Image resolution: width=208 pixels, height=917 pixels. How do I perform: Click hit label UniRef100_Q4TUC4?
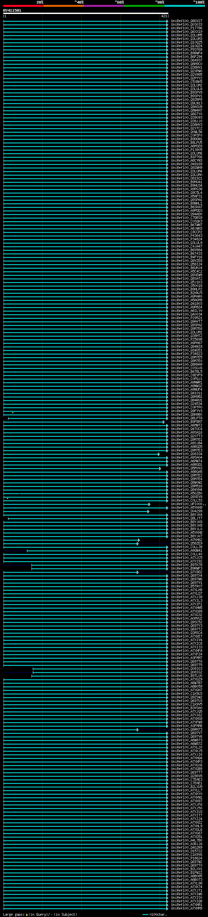tap(187, 429)
